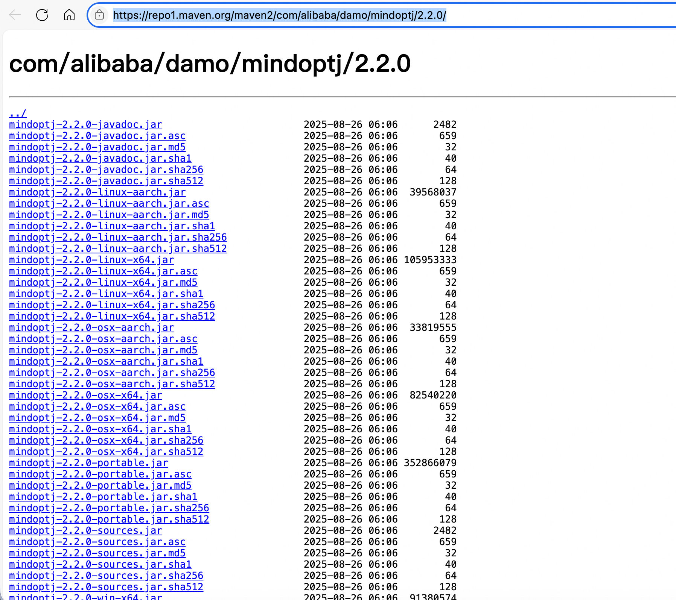The width and height of the screenshot is (676, 600).
Task: Open mindoptj-2.2.0-javadoc.jar.md5 checksum
Action: [97, 147]
